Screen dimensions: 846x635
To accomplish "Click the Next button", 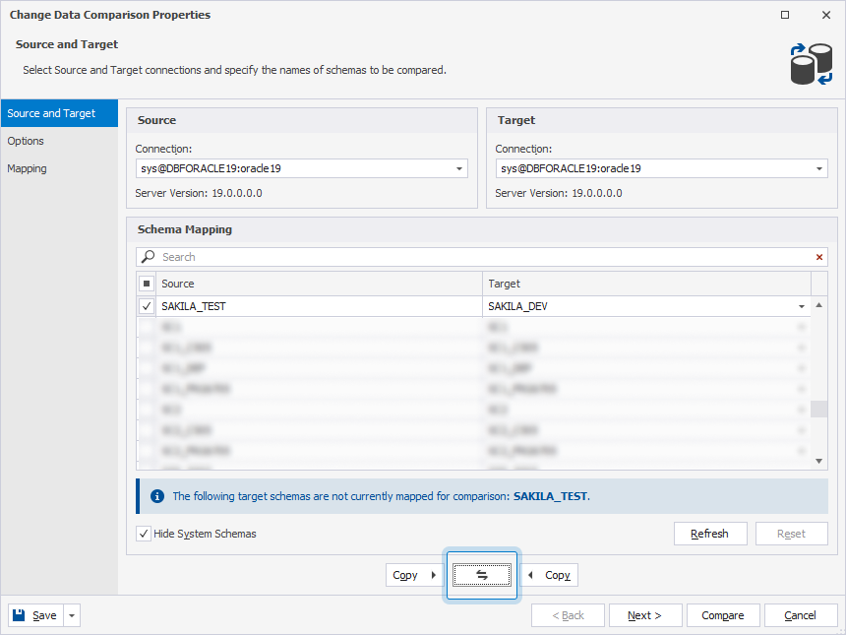I will pos(645,615).
